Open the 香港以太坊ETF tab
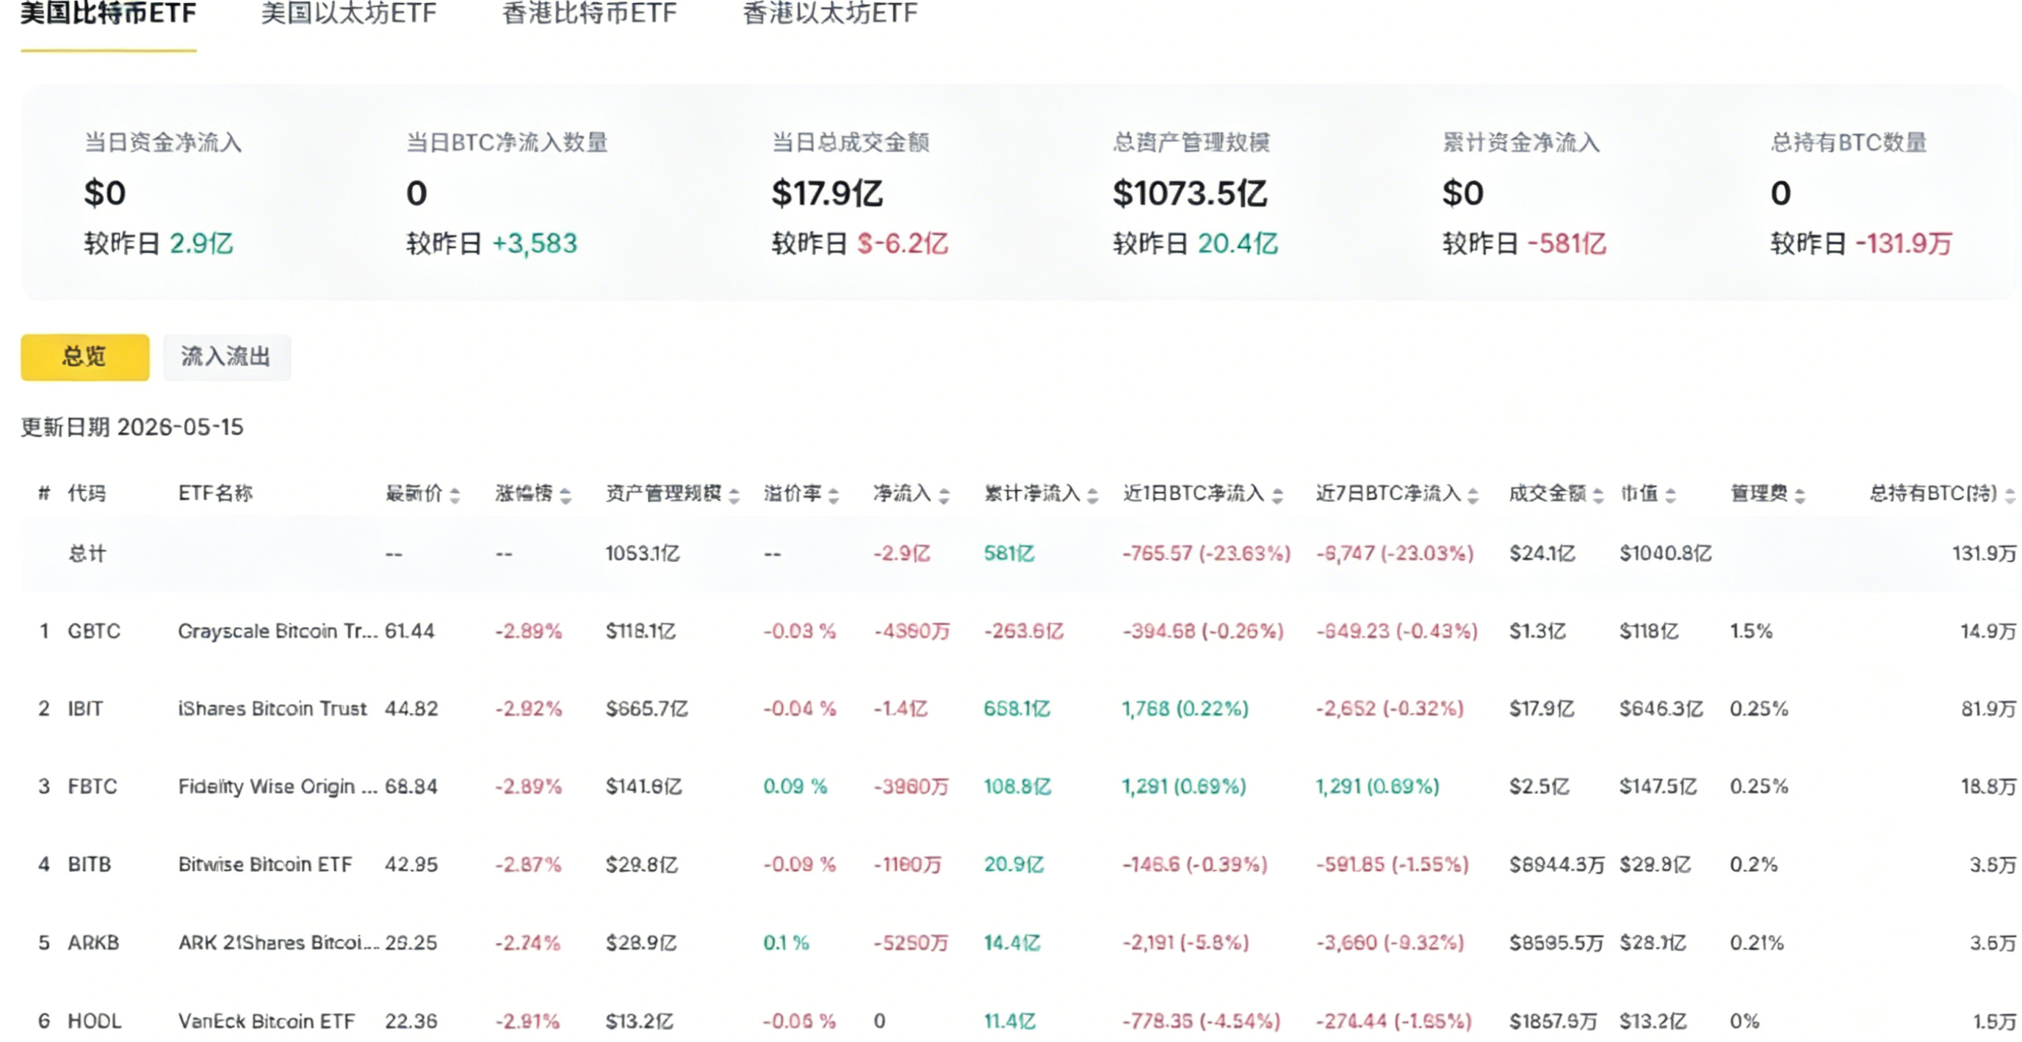 (830, 14)
